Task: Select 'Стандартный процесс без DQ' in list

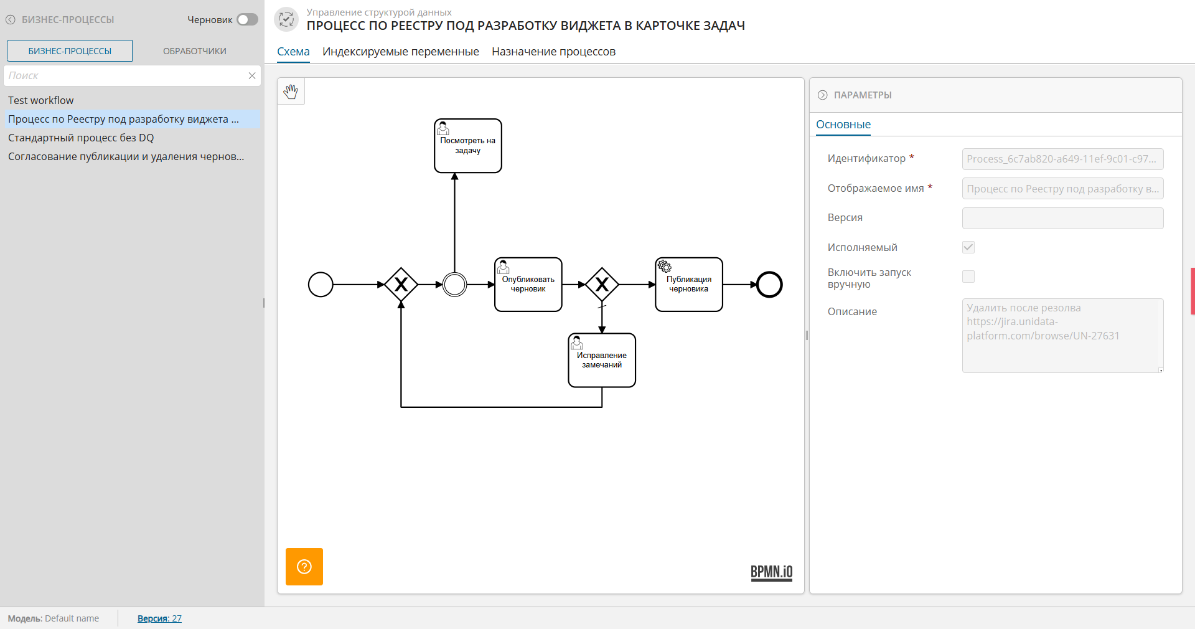Action: point(81,138)
